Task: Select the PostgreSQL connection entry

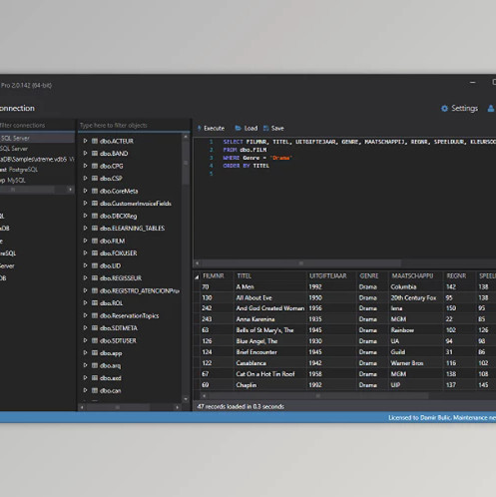Action: 19,170
